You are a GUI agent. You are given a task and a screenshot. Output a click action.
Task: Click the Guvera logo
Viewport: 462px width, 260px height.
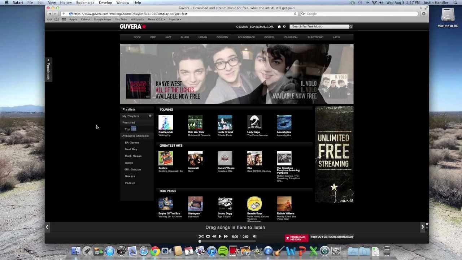[x=133, y=26]
